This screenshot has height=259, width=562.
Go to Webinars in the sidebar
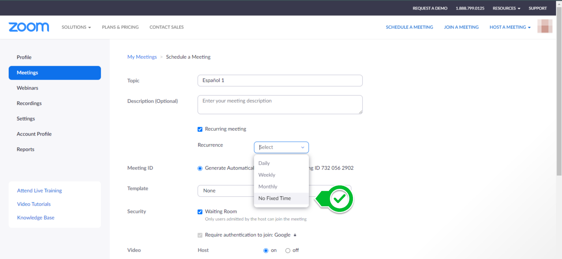click(x=27, y=88)
